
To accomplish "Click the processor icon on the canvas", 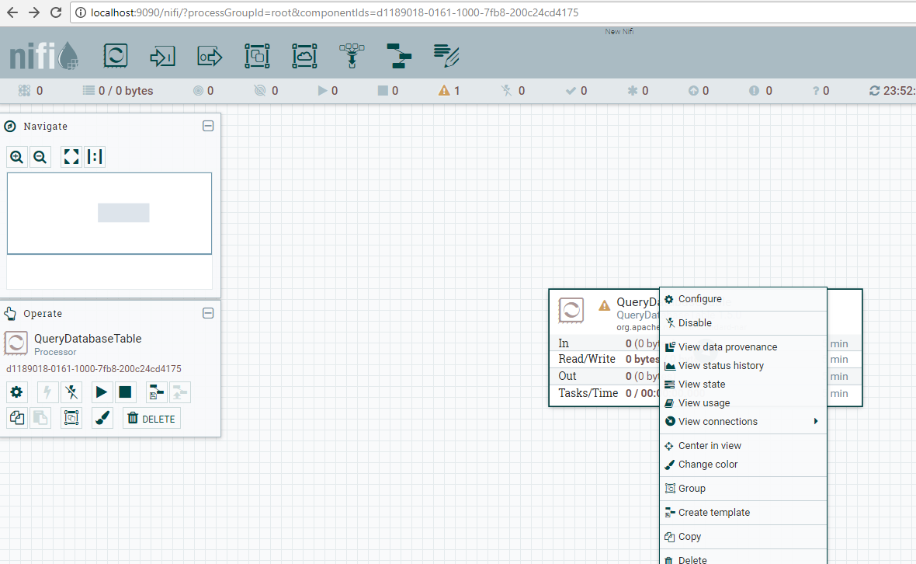I will [571, 310].
